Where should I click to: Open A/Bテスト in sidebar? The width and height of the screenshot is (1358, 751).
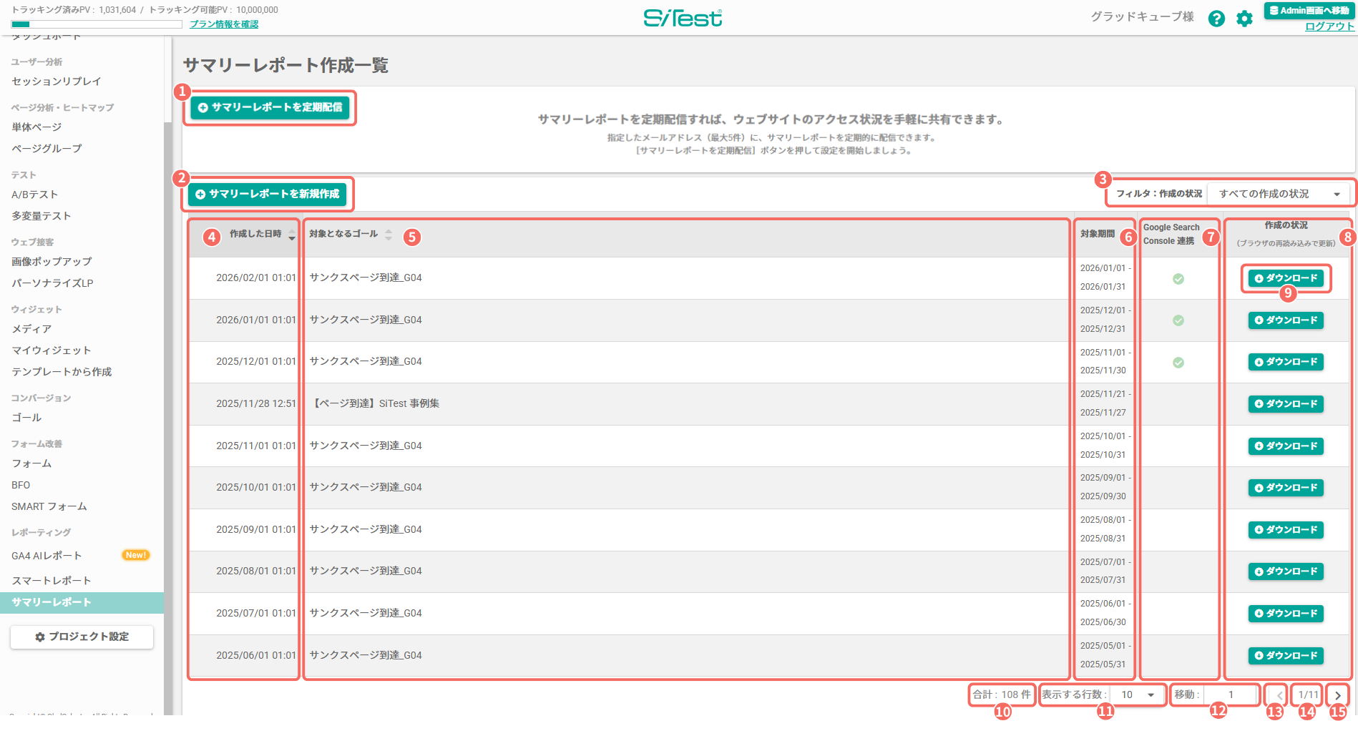34,195
